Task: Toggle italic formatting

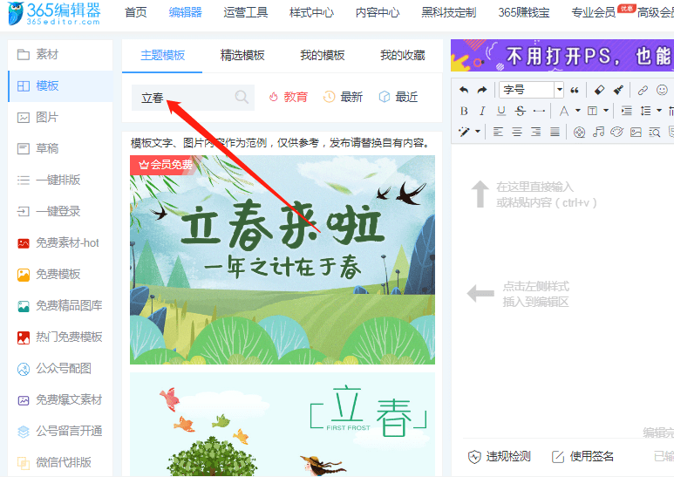Action: [482, 111]
